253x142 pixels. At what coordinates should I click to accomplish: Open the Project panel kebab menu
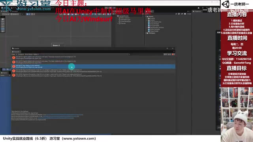pyautogui.click(x=190, y=11)
